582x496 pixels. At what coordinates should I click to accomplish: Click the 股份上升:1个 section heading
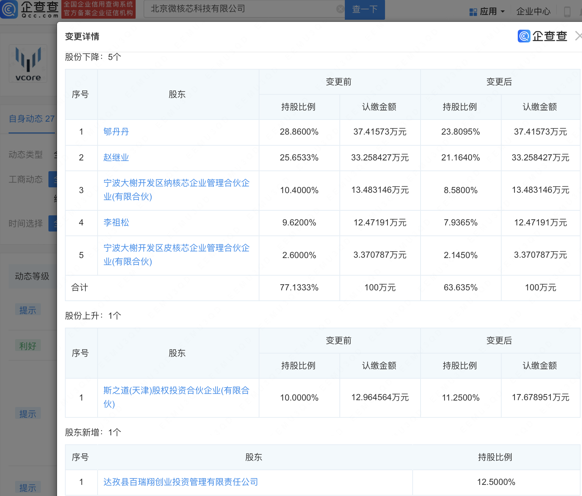click(93, 316)
